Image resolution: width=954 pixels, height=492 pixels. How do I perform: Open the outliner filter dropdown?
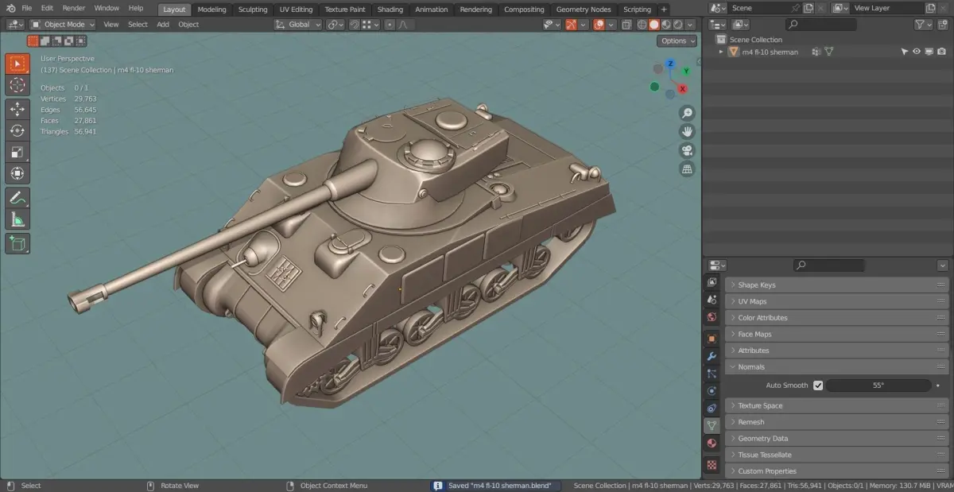pos(923,25)
